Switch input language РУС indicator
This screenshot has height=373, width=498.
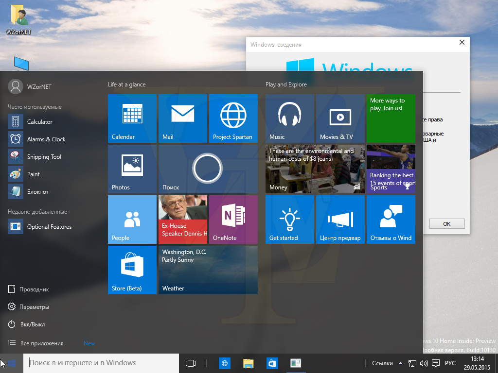(x=450, y=363)
